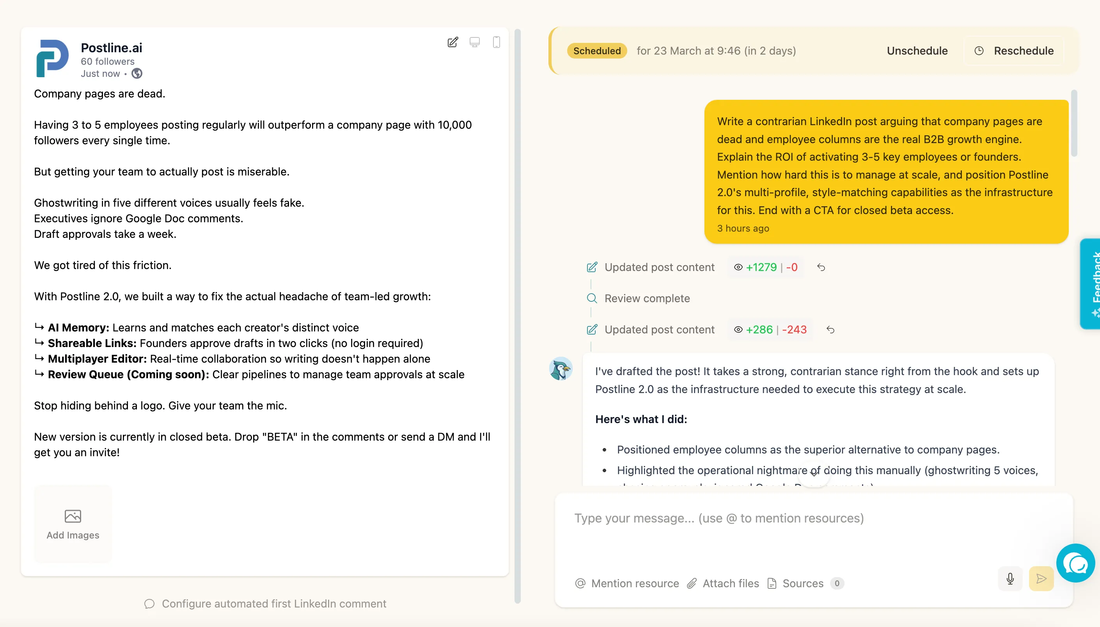The image size is (1100, 627).
Task: Click the 'Shareable Links:' bullet line
Action: click(229, 343)
